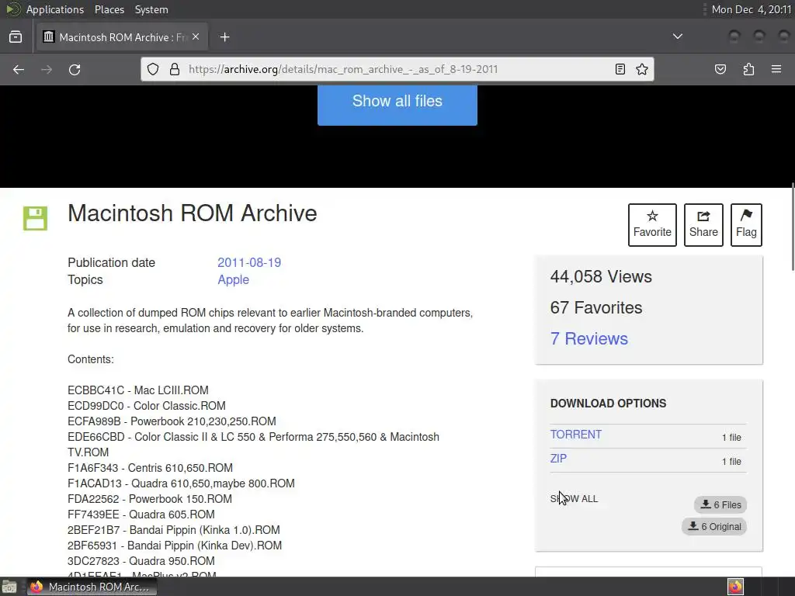This screenshot has height=596, width=795.
Task: Click the Macintosh ROM Archive heading
Action: (x=193, y=213)
